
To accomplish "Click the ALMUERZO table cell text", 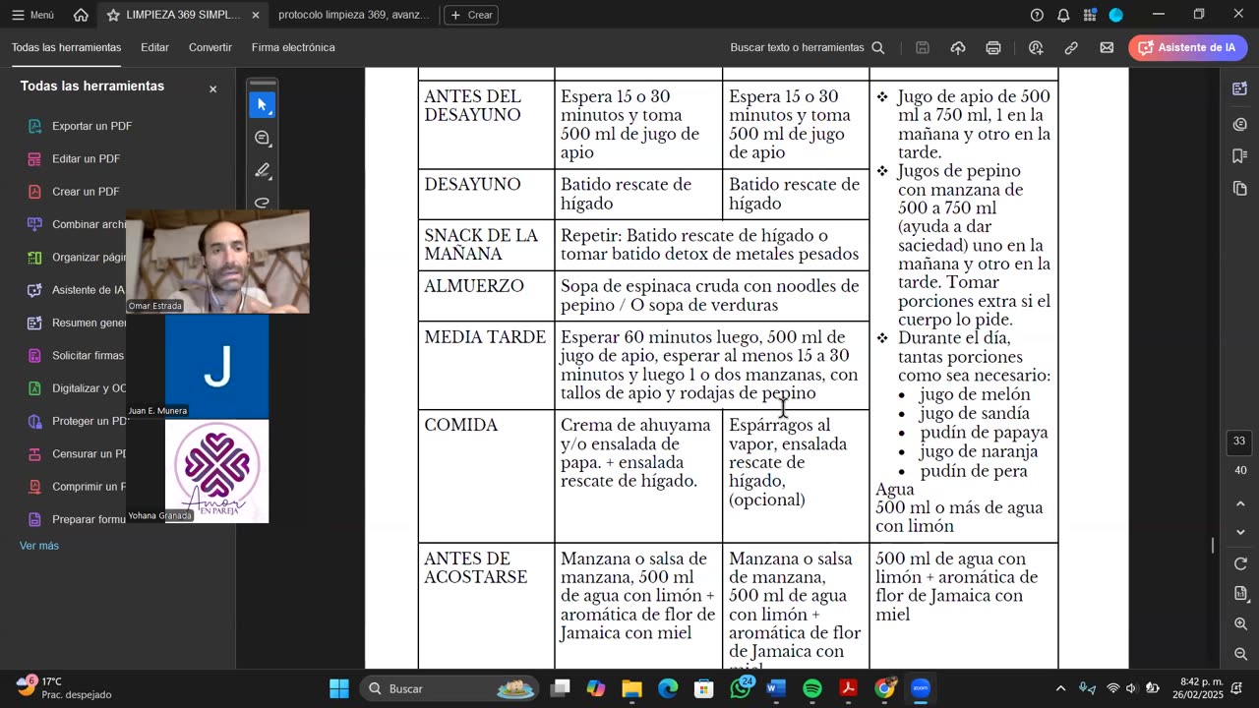I will pyautogui.click(x=474, y=286).
